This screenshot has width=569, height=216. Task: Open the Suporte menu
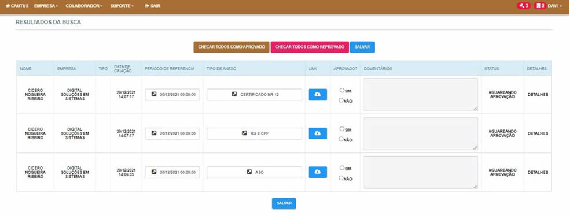pos(122,6)
